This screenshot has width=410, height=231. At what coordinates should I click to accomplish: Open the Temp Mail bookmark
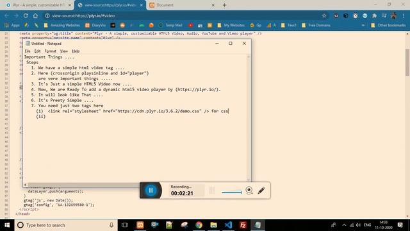170,25
